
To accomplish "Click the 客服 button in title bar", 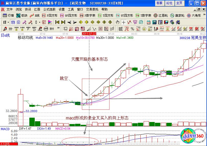I will click(159, 3).
